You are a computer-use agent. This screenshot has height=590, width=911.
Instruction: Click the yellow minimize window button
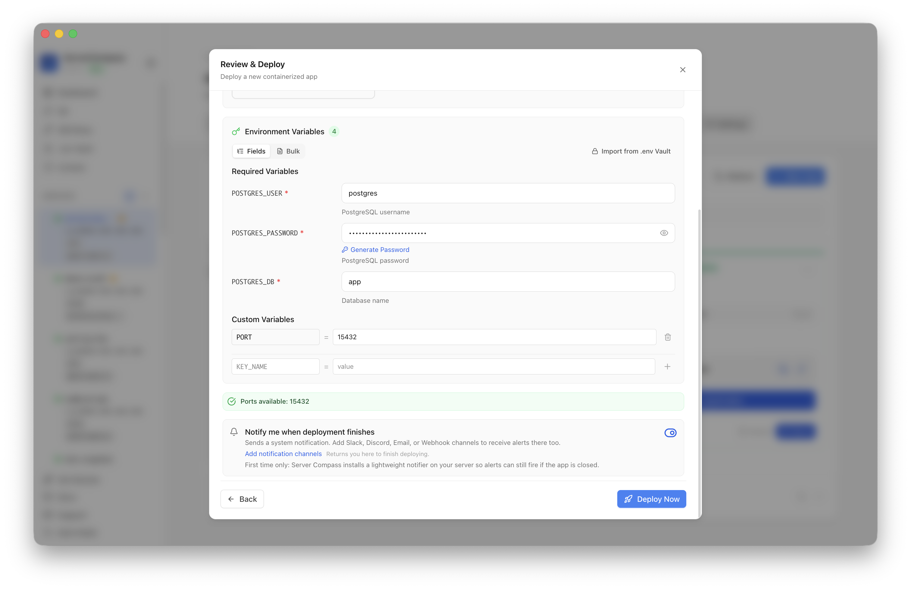[x=59, y=34]
